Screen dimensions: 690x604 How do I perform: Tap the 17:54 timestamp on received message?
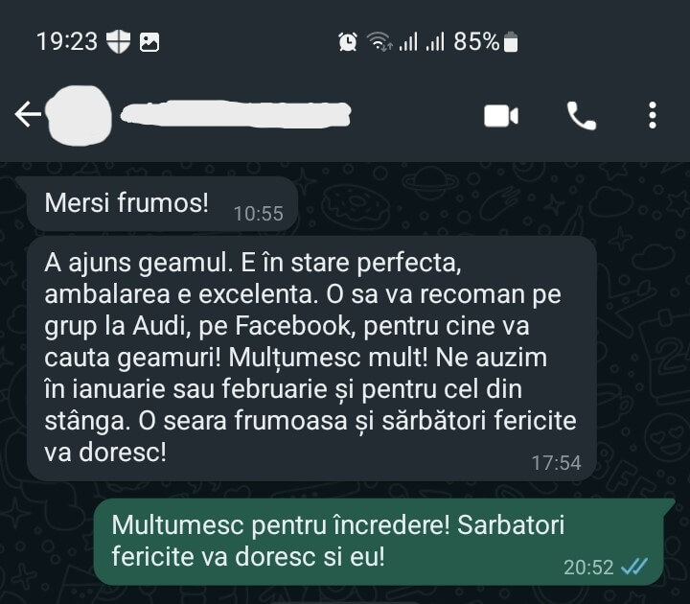coord(556,463)
